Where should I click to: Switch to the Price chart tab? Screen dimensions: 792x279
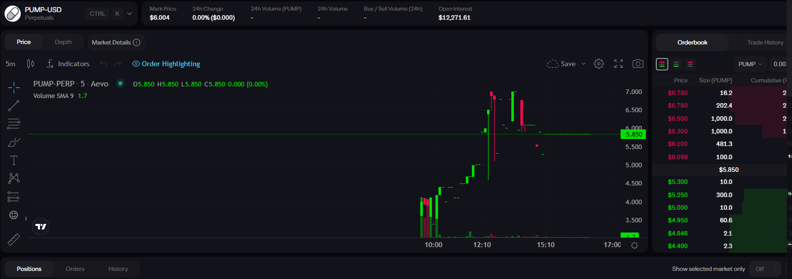click(24, 42)
